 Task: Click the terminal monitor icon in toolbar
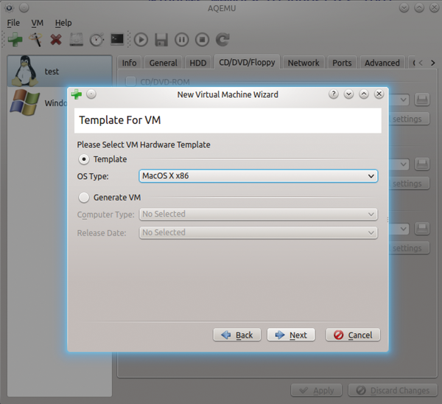click(x=117, y=39)
